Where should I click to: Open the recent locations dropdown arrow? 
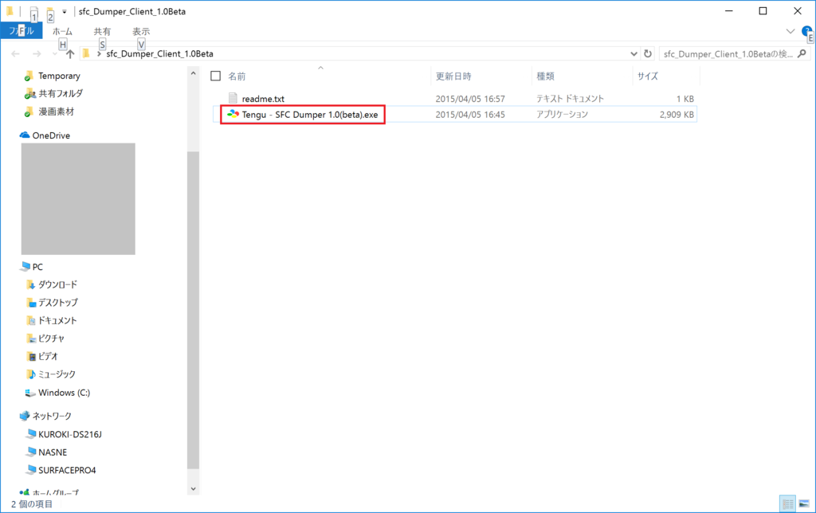click(54, 54)
